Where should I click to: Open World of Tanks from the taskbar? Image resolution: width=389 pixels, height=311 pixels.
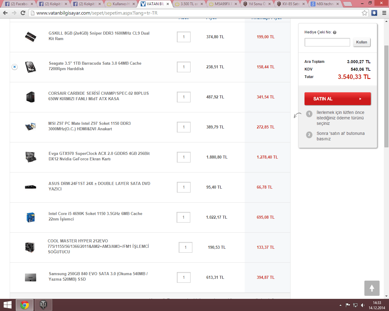click(43, 305)
